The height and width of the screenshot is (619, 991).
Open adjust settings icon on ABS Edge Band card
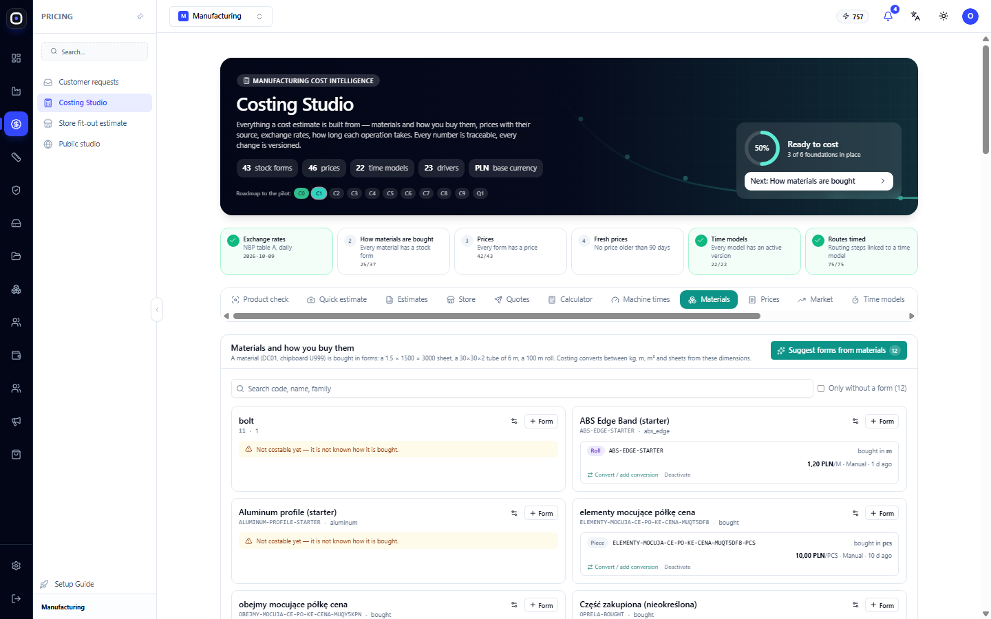click(855, 421)
